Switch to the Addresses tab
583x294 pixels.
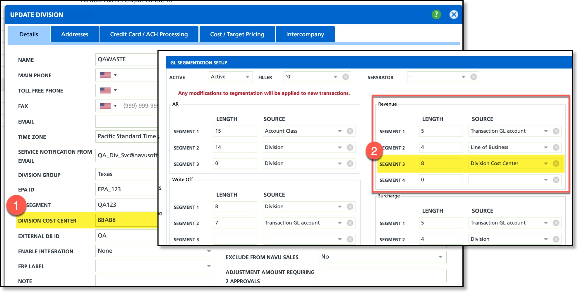pos(75,34)
